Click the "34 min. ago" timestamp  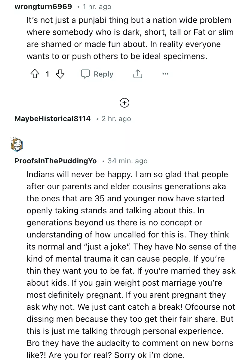tap(128, 161)
